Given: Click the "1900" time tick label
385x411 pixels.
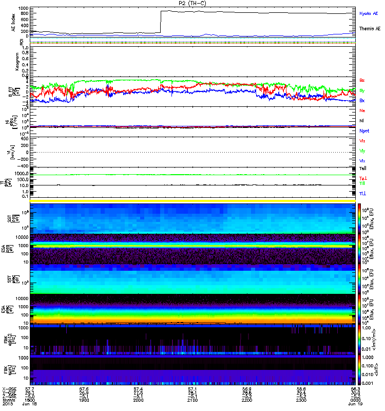Looking at the screenshot, I should tap(84, 400).
